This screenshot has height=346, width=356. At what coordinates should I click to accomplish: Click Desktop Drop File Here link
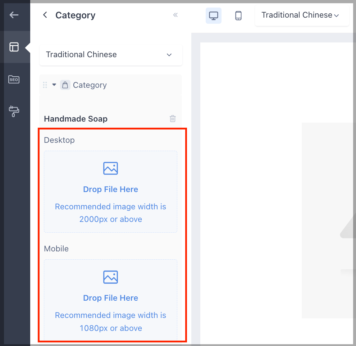point(110,189)
